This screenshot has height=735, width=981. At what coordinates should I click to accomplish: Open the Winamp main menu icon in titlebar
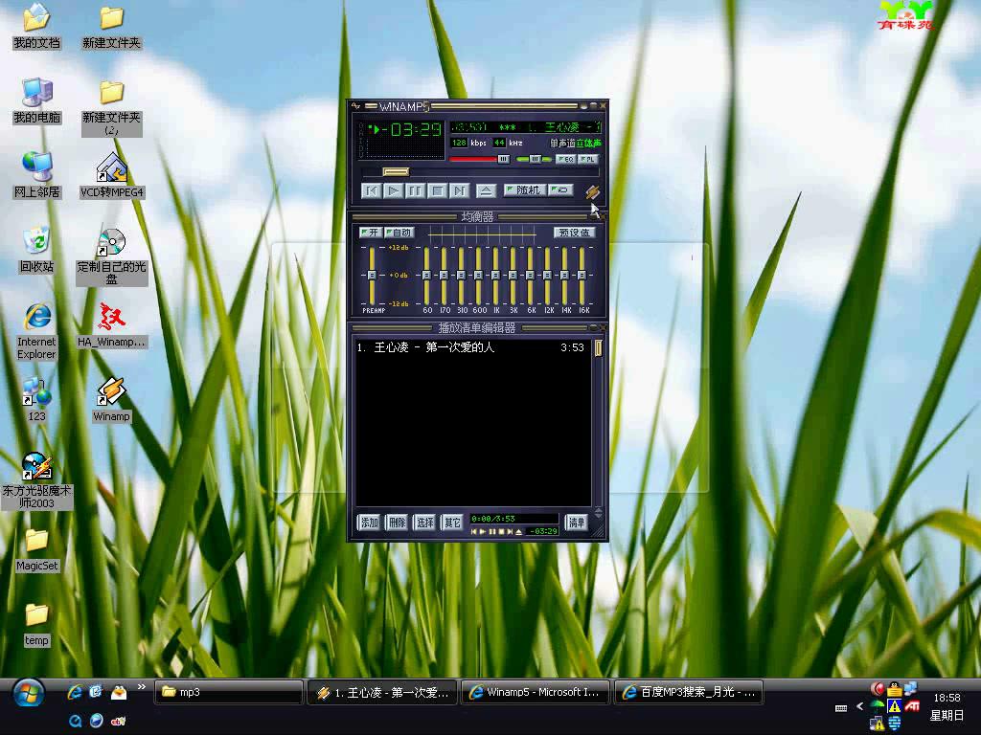point(356,106)
